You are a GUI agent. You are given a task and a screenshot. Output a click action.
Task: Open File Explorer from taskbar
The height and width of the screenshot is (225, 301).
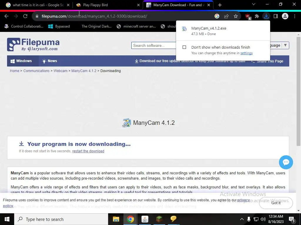coord(116,219)
